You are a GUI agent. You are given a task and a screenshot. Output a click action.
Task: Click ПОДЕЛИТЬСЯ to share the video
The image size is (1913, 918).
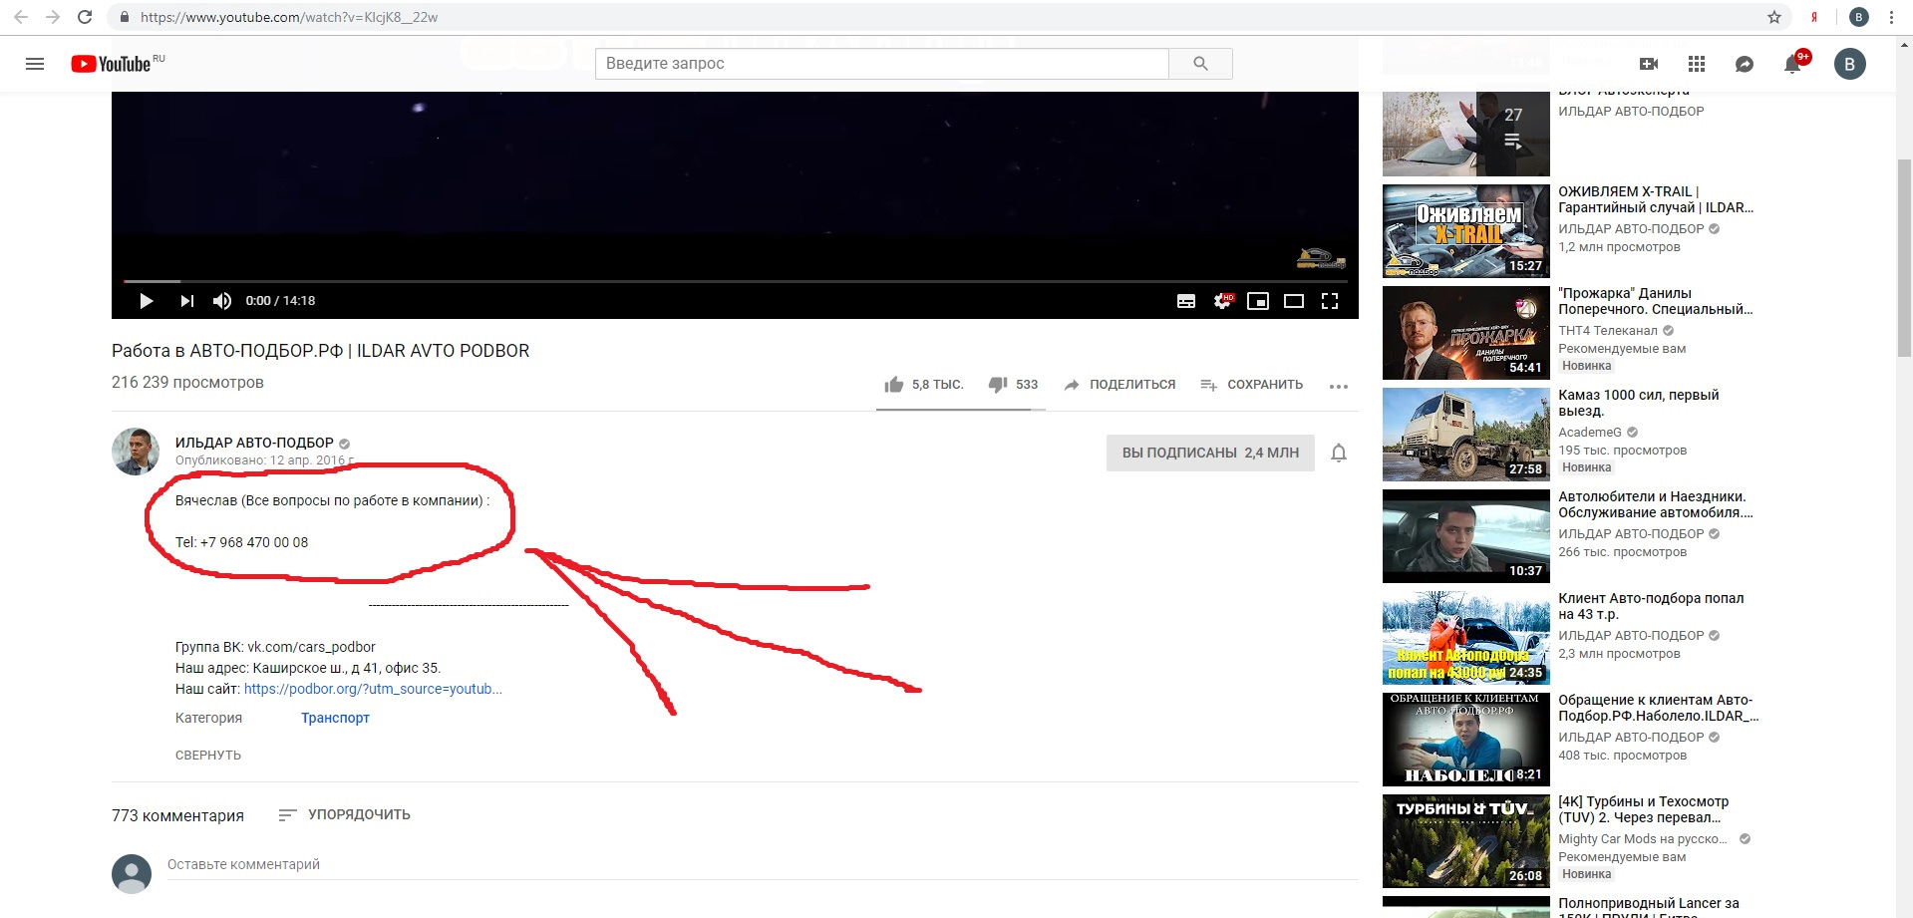1119,385
